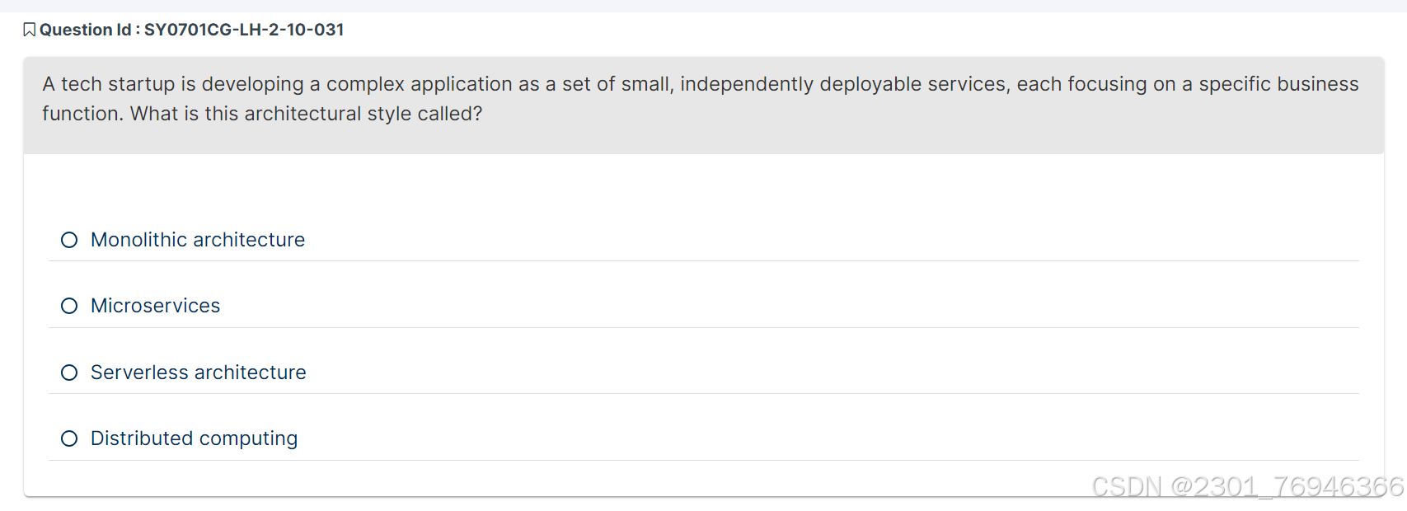Click the question line starting "A tech startup"
The width and height of the screenshot is (1407, 511).
point(330,84)
